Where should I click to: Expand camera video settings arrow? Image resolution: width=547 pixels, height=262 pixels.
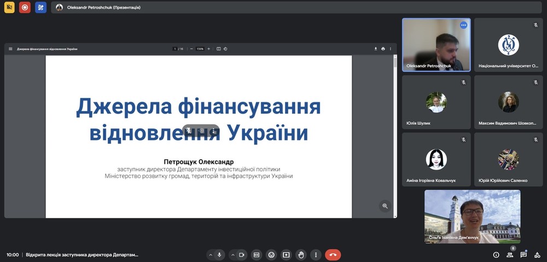coord(233,255)
